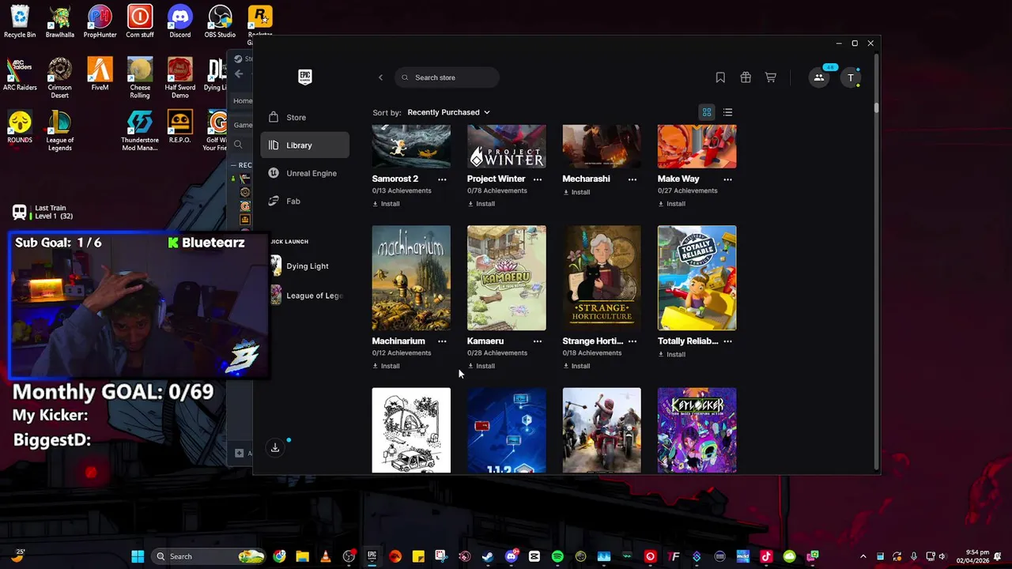Click the Epic Games logo icon

point(305,77)
